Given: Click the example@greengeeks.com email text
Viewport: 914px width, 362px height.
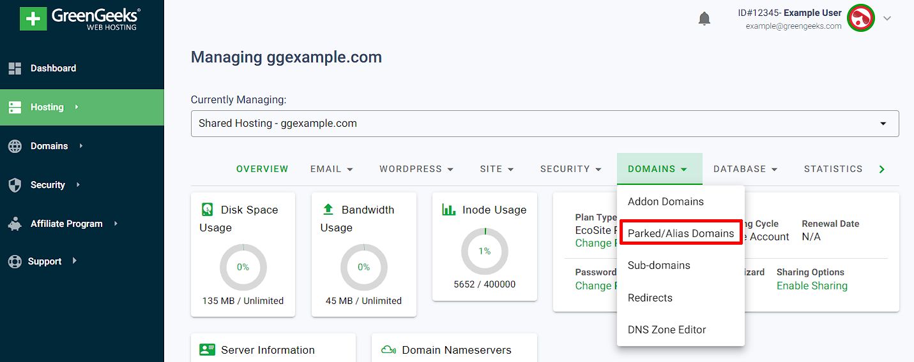Looking at the screenshot, I should tap(794, 26).
